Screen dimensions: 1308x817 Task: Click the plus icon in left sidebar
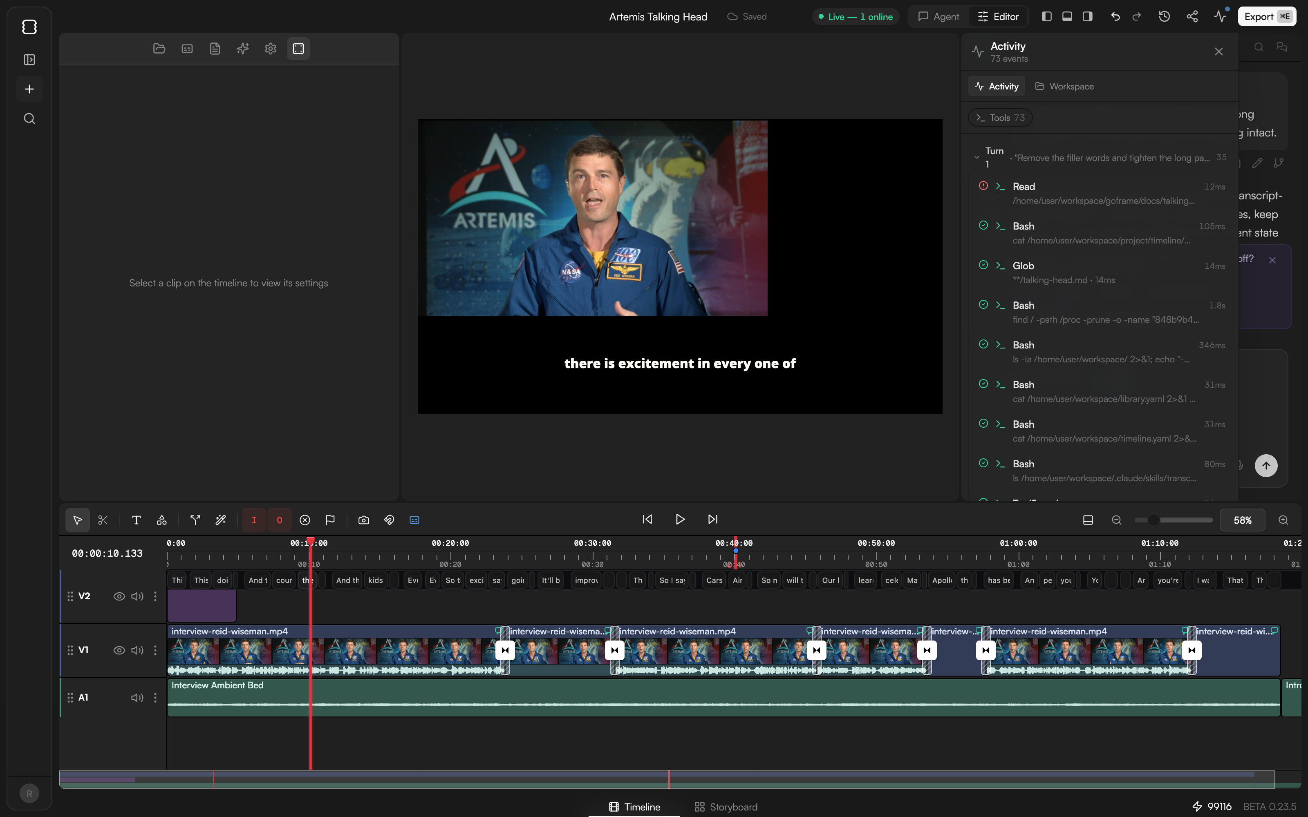click(x=29, y=89)
